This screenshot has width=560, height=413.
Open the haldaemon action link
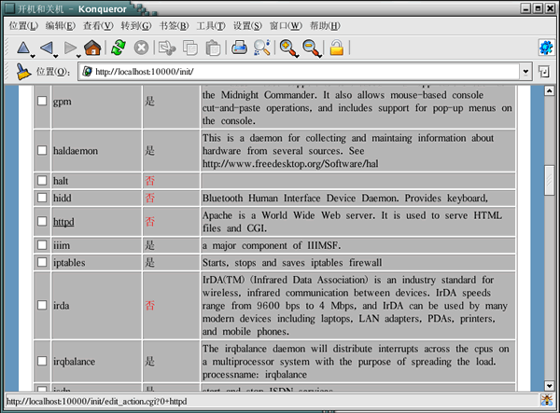coord(76,151)
